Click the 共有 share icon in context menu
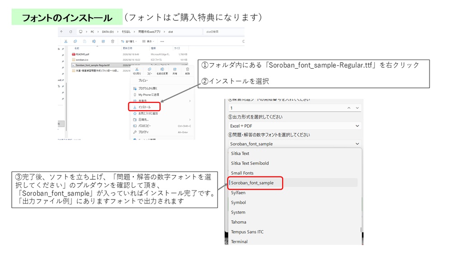This screenshot has width=463, height=260. (175, 69)
